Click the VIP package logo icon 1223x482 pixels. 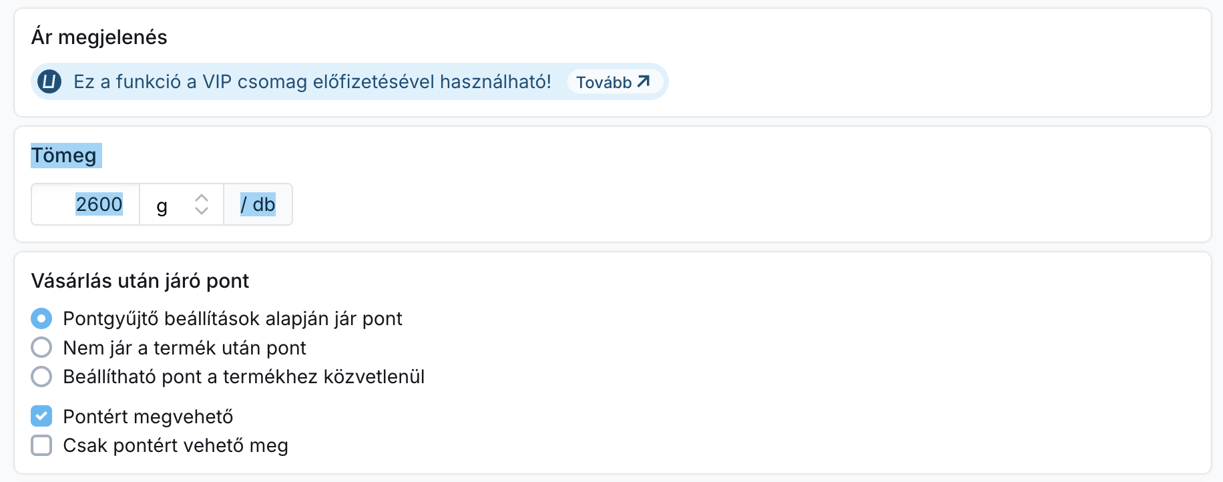(49, 81)
